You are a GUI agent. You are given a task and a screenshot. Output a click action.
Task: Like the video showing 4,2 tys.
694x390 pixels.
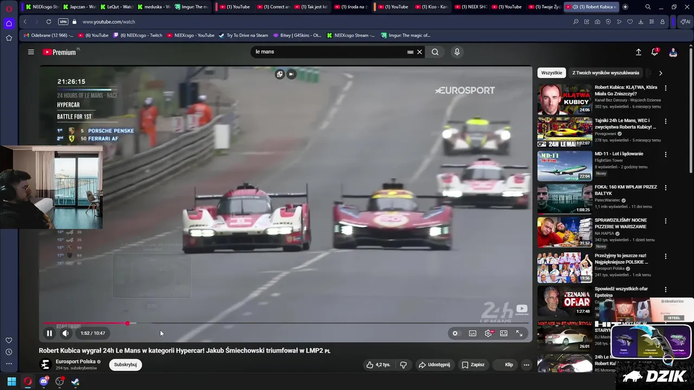click(378, 365)
